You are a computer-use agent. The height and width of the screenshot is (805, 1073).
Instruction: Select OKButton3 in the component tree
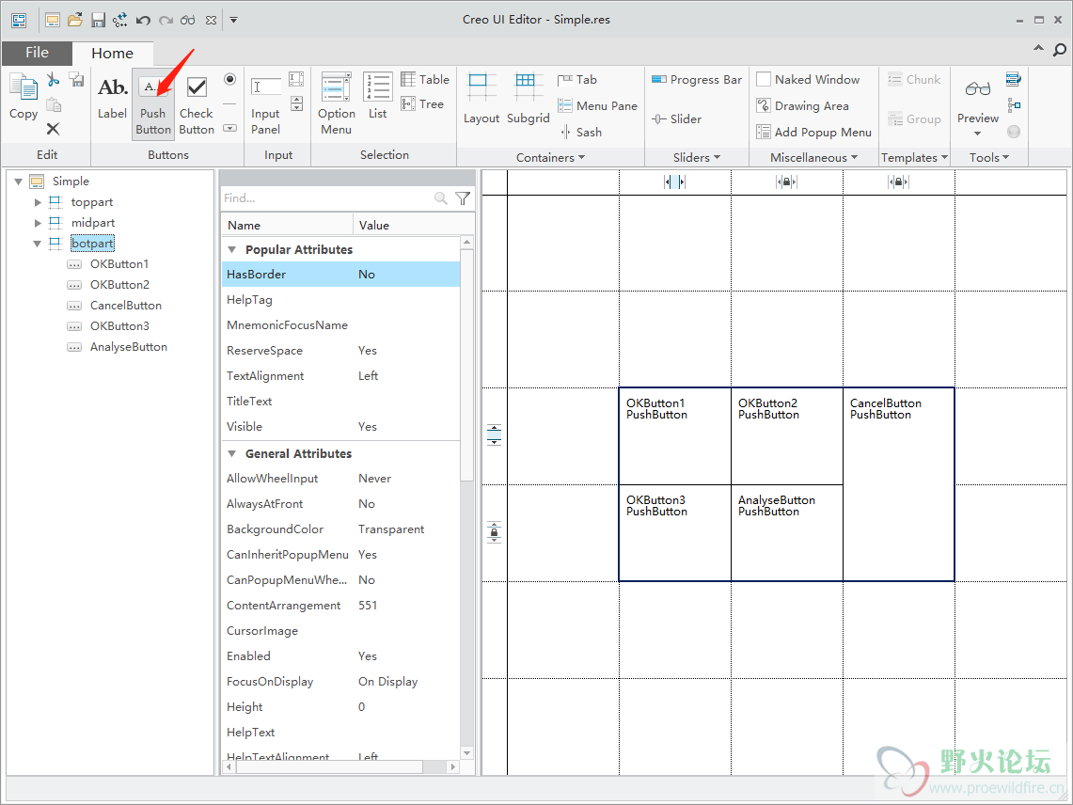pyautogui.click(x=119, y=326)
